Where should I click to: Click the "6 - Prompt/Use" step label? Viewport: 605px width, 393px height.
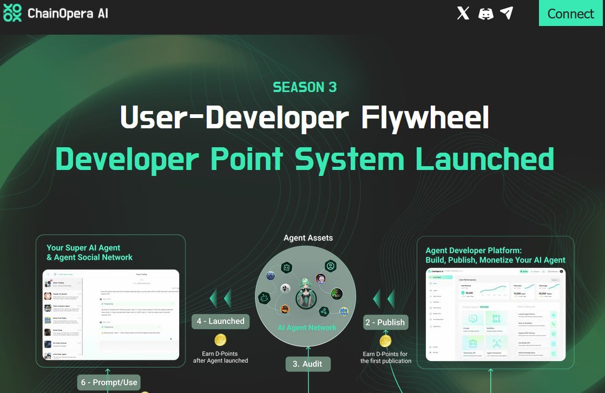[x=109, y=383]
